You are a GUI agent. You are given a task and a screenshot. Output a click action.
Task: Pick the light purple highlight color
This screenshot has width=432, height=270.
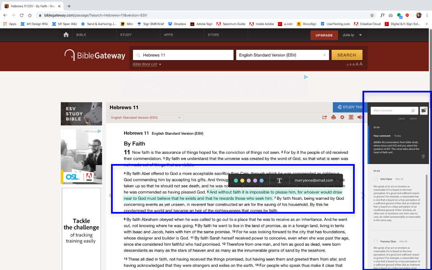pos(255,181)
